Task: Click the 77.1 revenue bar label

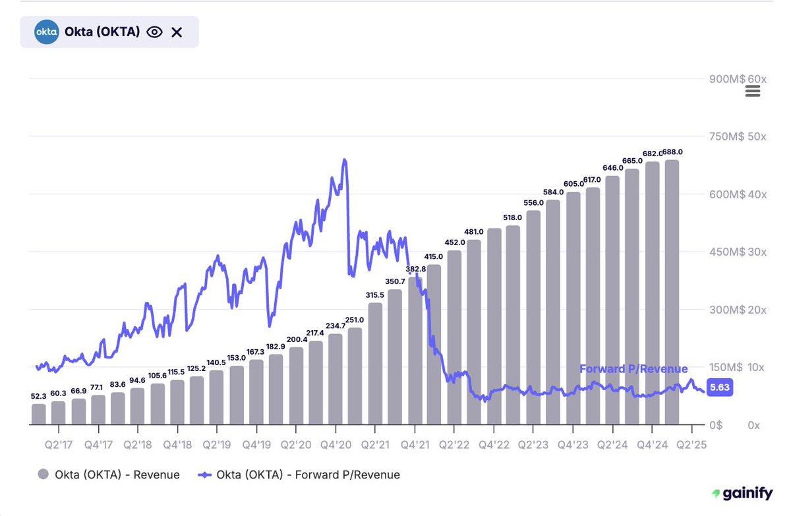Action: [98, 387]
